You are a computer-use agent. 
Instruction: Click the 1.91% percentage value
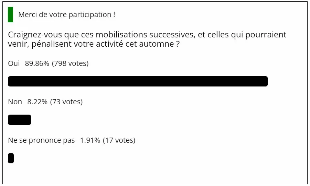pos(90,140)
